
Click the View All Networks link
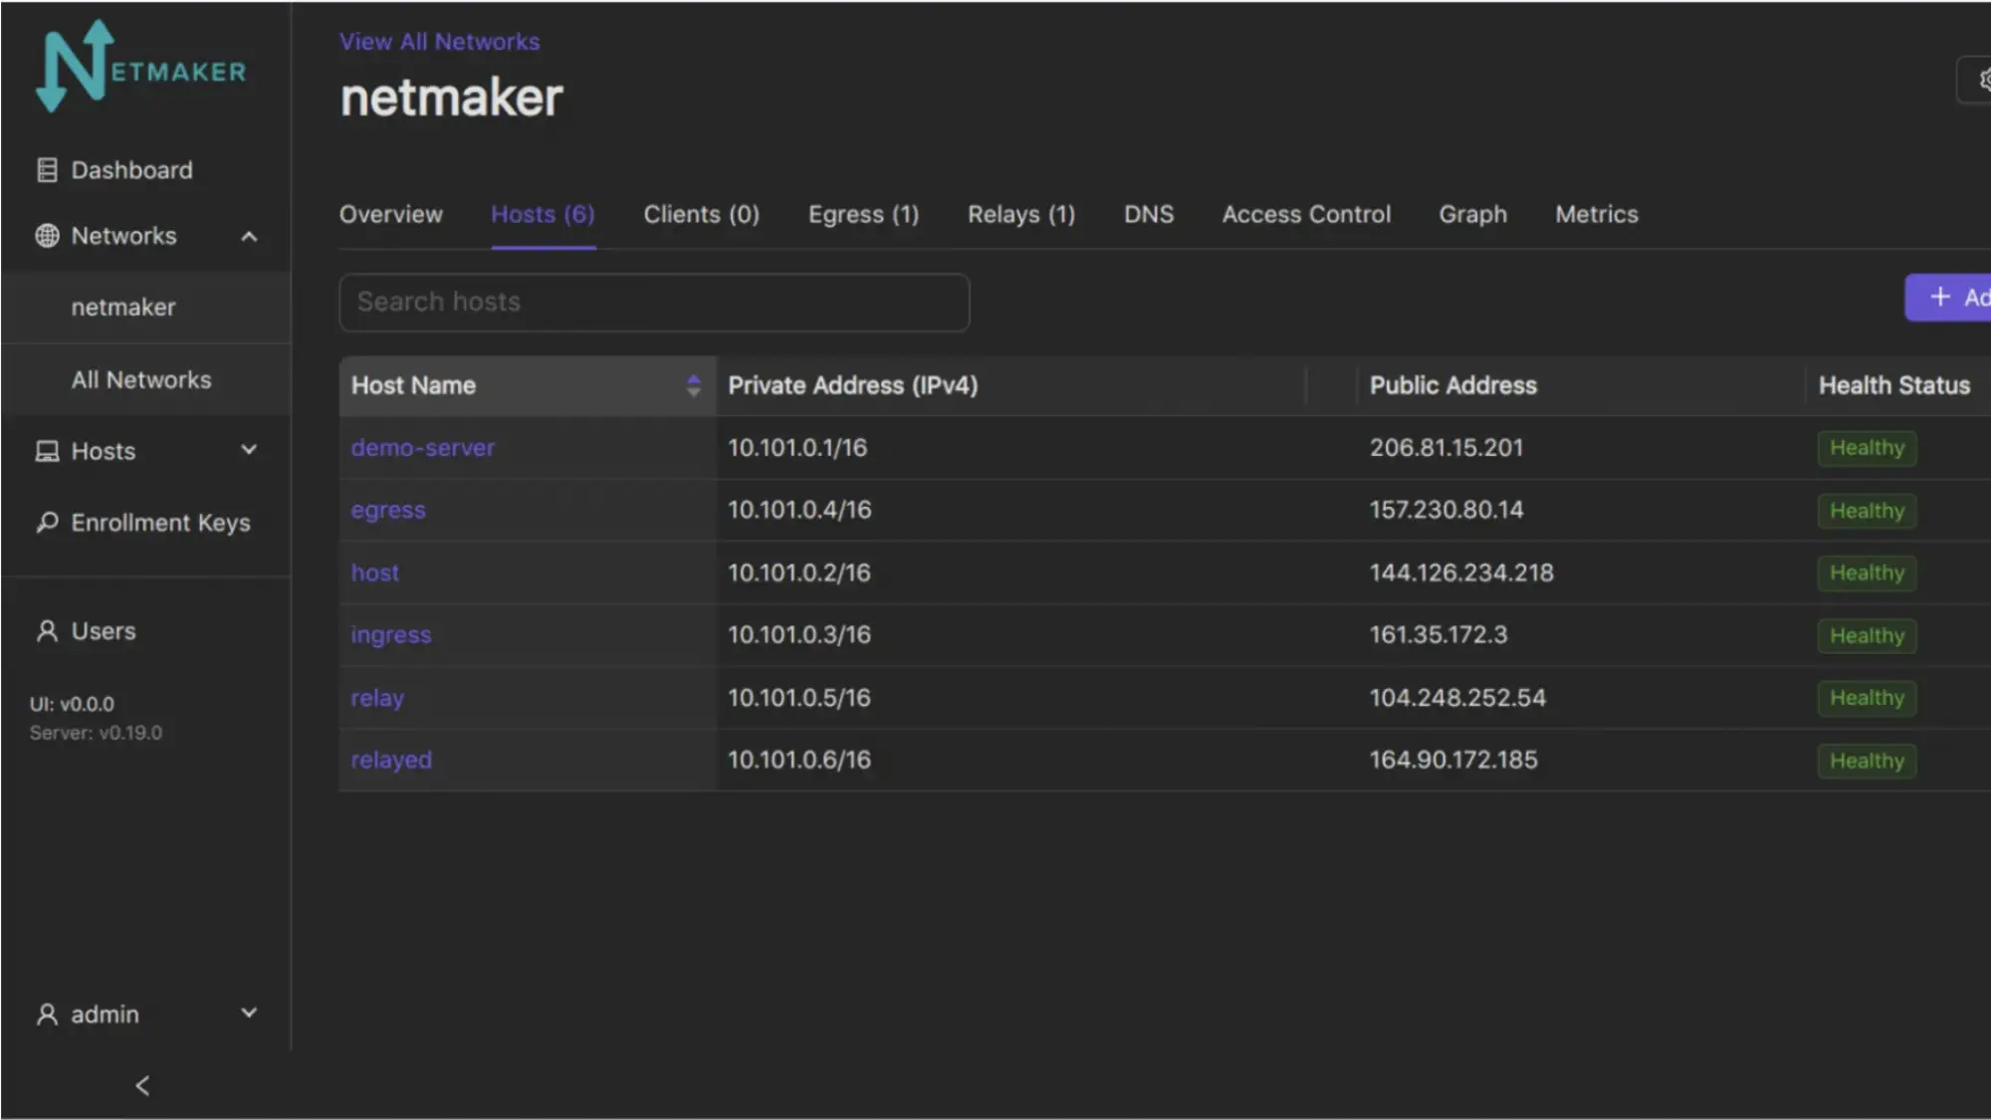tap(439, 41)
